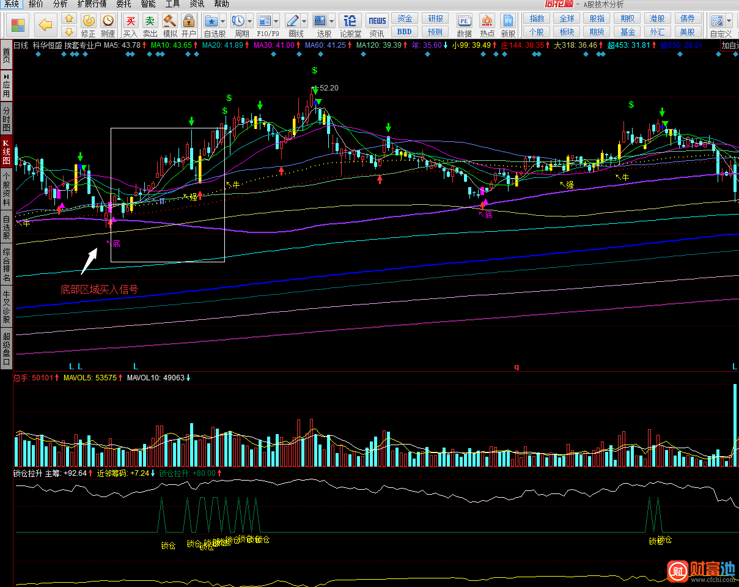
Task: Click the 股指 button
Action: tap(597, 18)
